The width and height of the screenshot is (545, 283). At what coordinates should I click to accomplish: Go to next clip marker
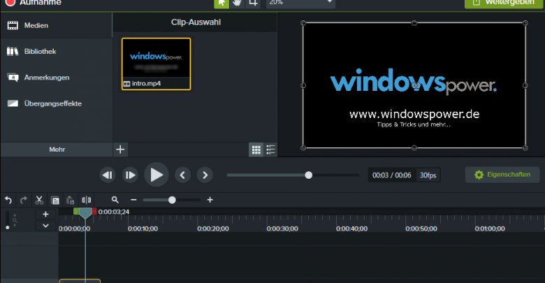click(205, 175)
